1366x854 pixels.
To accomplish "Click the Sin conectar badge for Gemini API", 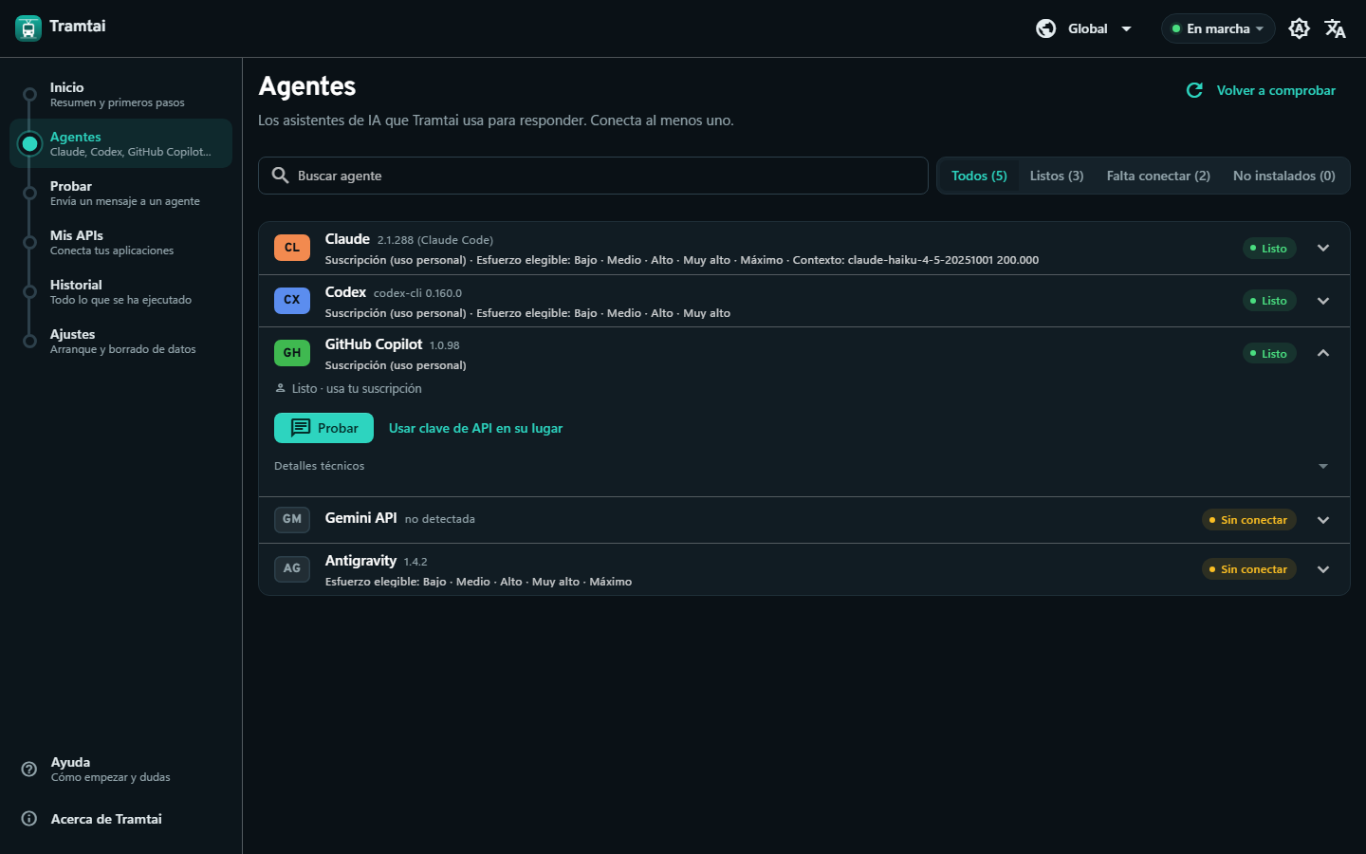I will (x=1248, y=520).
